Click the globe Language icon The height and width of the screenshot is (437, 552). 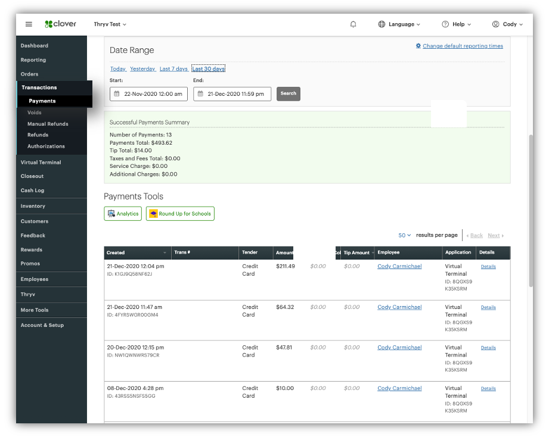[382, 24]
